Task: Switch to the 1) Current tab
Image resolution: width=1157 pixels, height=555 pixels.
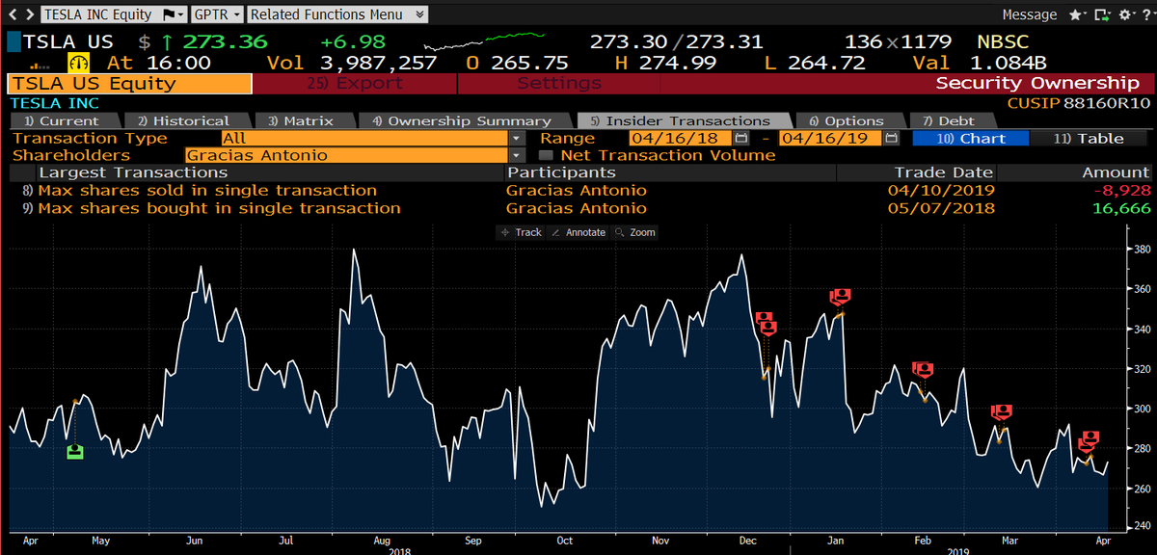Action: pyautogui.click(x=62, y=120)
